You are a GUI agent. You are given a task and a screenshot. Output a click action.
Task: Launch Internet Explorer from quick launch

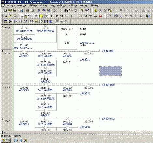(16, 140)
